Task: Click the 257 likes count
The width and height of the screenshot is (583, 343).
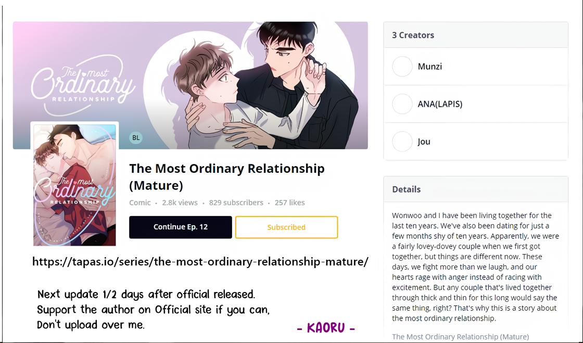Action: pos(289,202)
